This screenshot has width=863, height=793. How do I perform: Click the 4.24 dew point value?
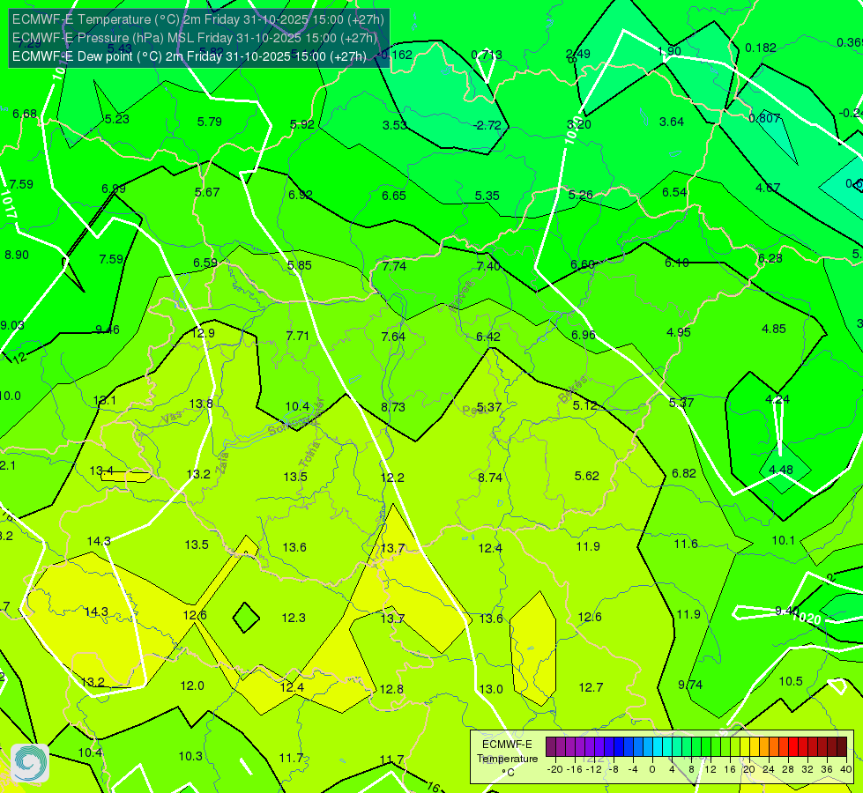(777, 399)
